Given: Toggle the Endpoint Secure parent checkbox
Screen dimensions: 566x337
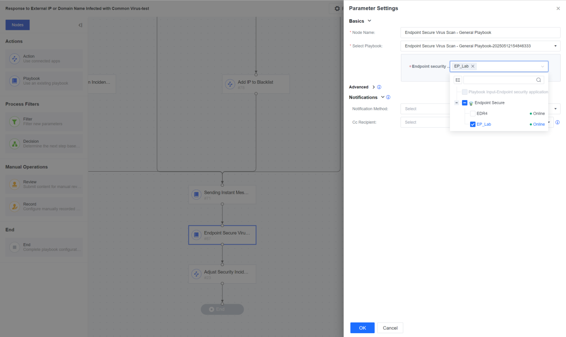Looking at the screenshot, I should pyautogui.click(x=465, y=103).
